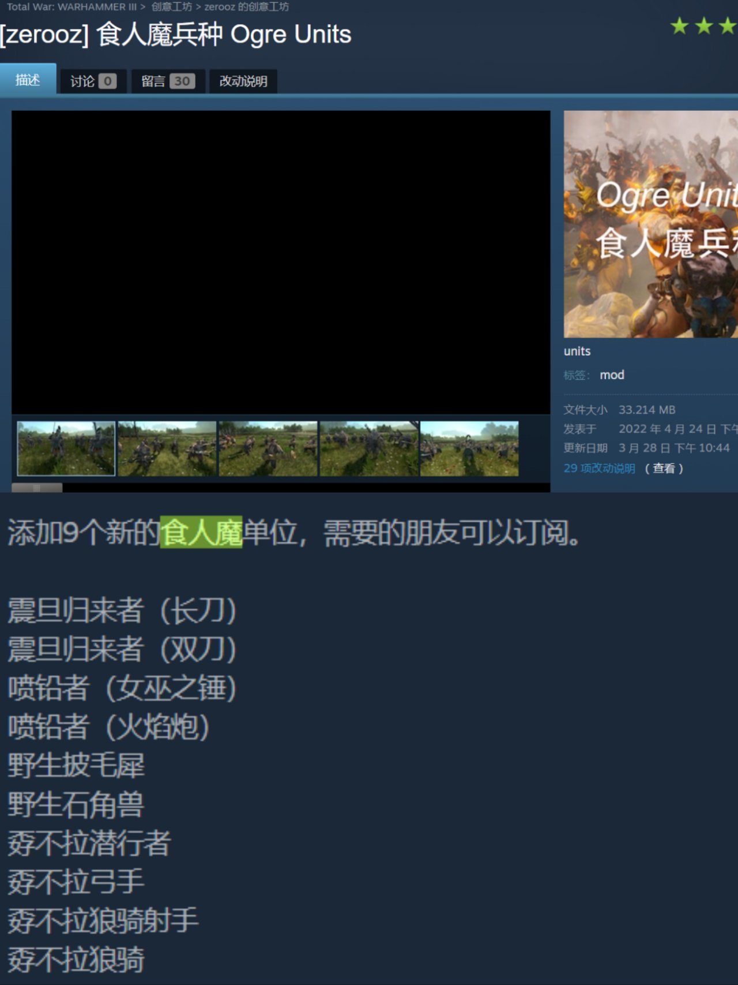The image size is (738, 985).
Task: Switch to the 讨论 discussions tab
Action: tap(93, 81)
